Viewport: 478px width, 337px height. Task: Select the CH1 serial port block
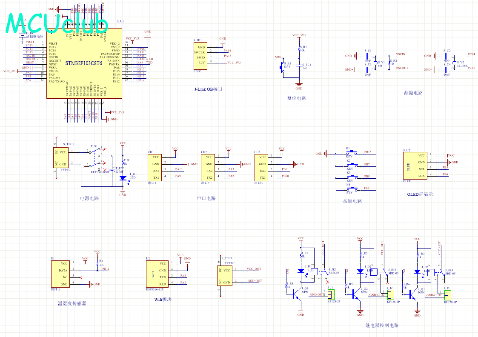pos(155,168)
